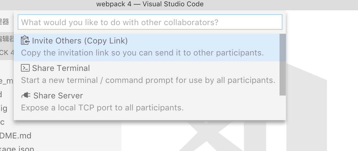Click the WEBPACK 4 folder header
Viewport: 358px width, 151px height.
[7, 53]
